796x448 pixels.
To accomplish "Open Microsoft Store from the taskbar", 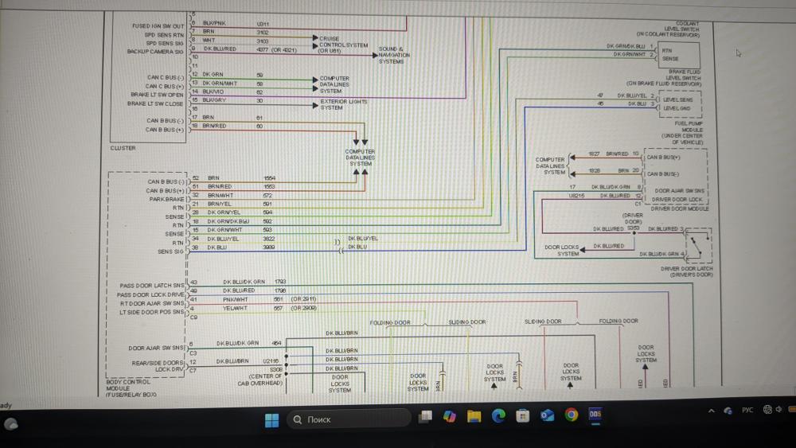I will (x=523, y=416).
